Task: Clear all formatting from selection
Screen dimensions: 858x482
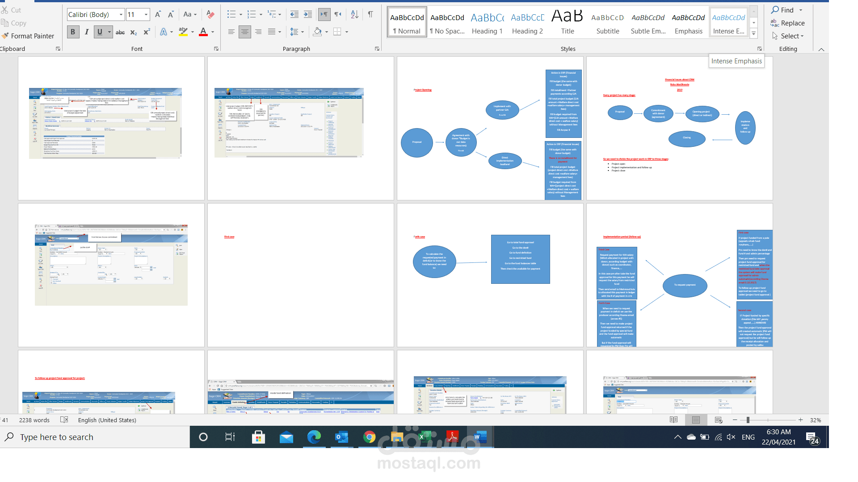Action: point(210,14)
